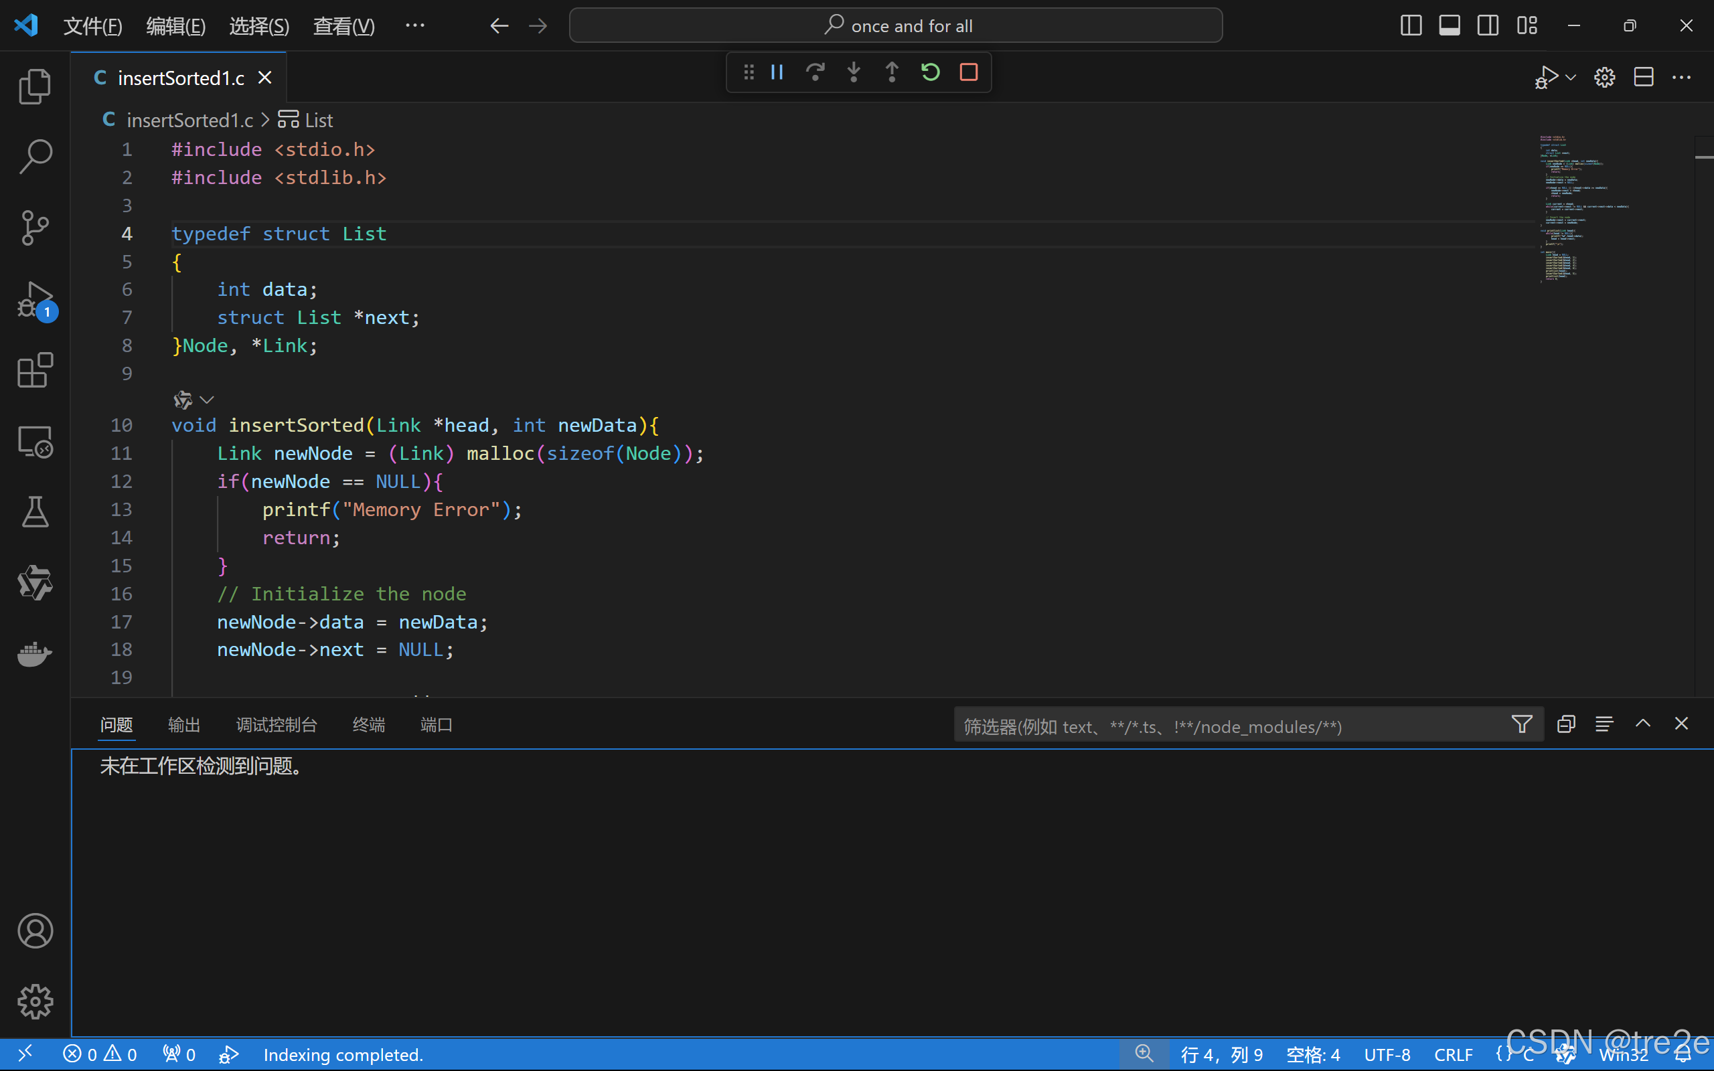Click the problems filter input field
This screenshot has height=1071, width=1714.
[x=1233, y=727]
